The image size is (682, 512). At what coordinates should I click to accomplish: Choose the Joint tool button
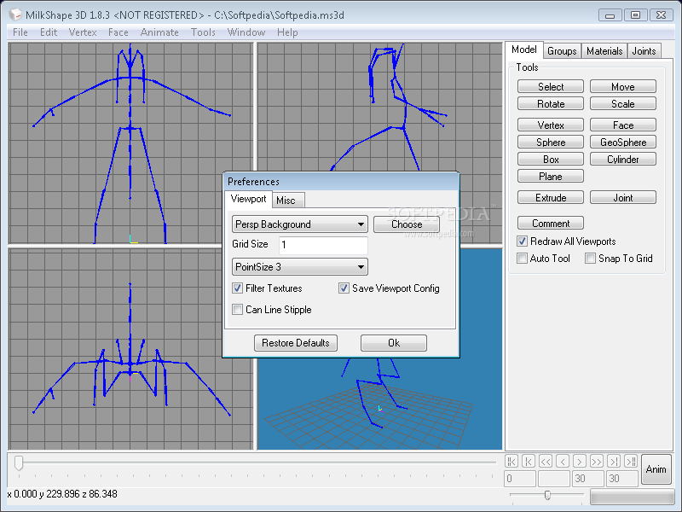pyautogui.click(x=623, y=198)
